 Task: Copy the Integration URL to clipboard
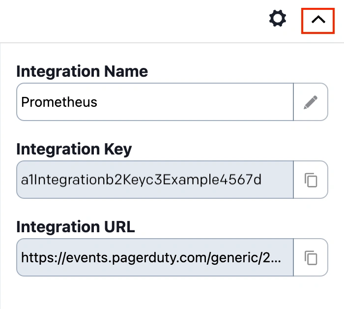pos(310,257)
